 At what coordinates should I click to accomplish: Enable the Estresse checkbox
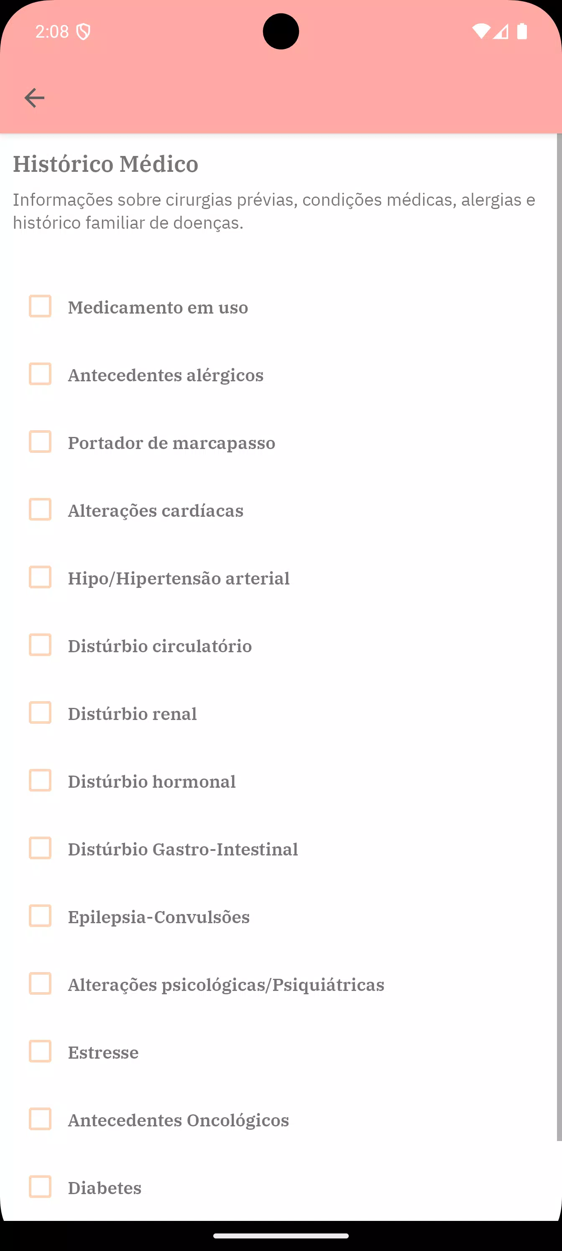[40, 1052]
